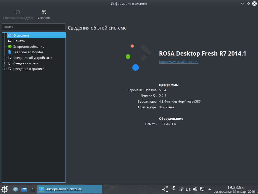Expand the Сведения об устройствах branch

click(5, 58)
